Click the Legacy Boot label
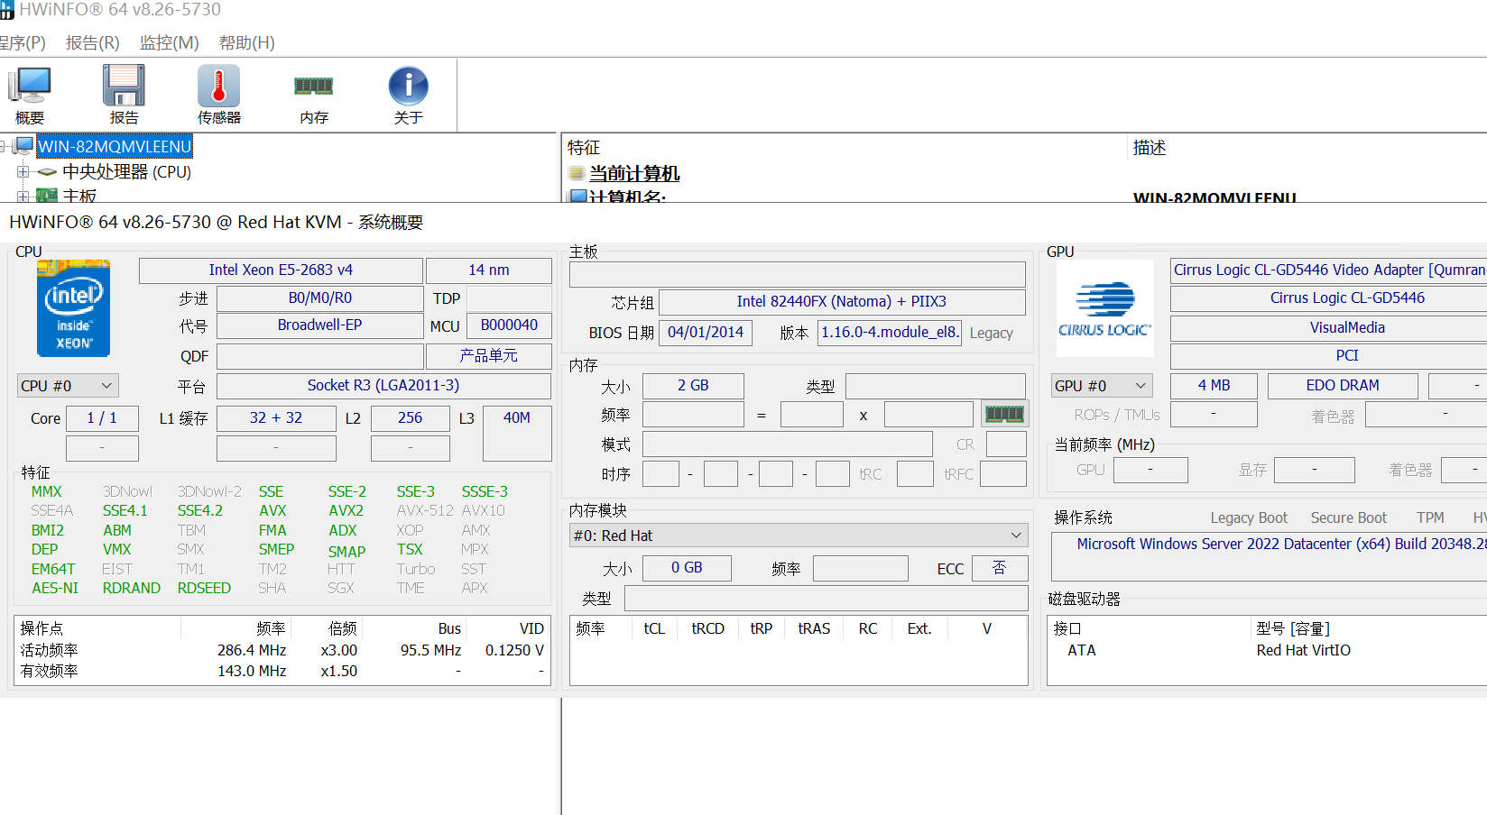This screenshot has width=1487, height=815. pos(1249,518)
